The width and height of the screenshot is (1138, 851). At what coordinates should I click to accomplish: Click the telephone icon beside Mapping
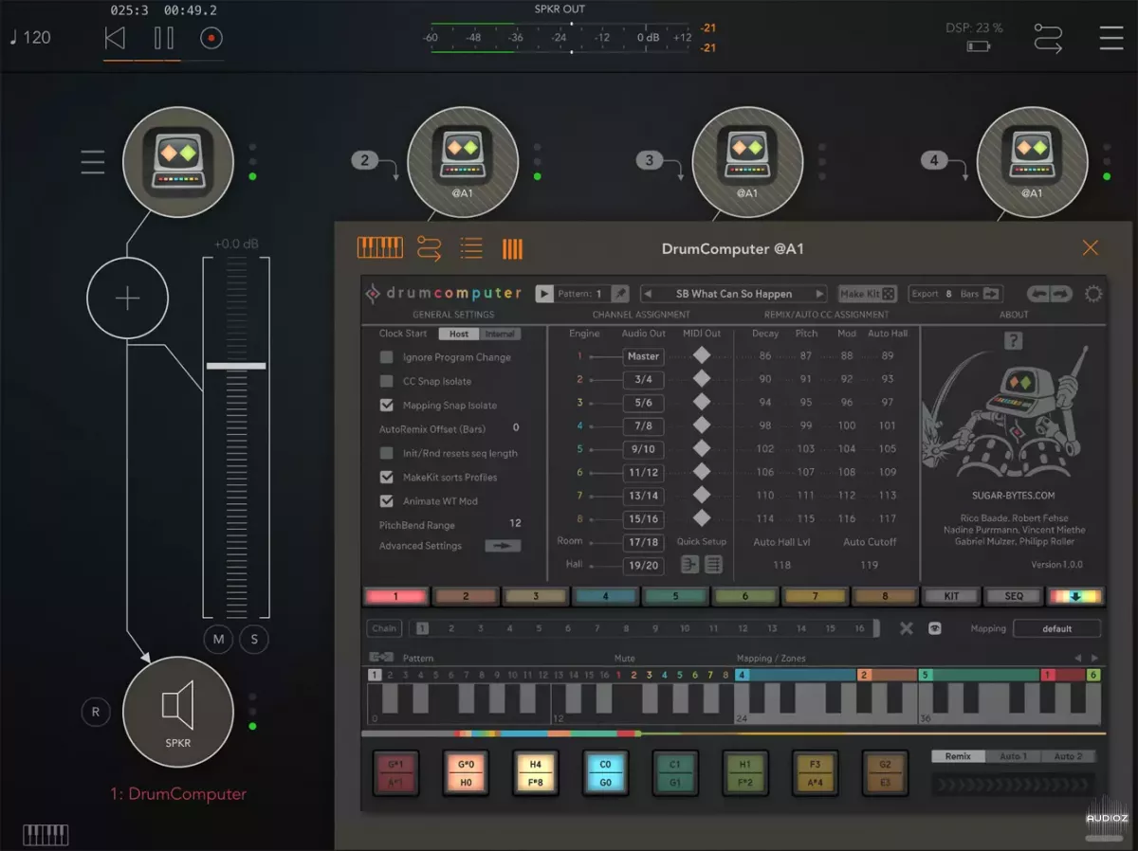935,628
